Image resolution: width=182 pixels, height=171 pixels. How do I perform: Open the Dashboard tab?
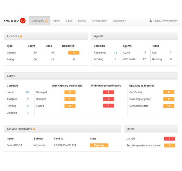39,21
